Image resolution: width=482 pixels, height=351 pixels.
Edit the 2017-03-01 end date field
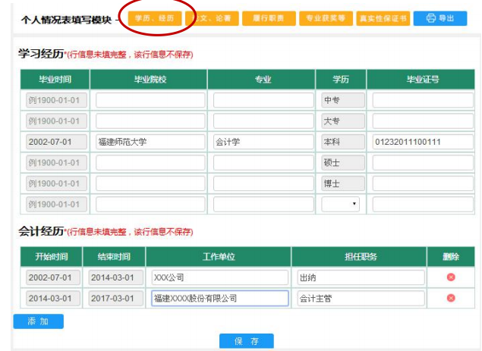(x=116, y=298)
